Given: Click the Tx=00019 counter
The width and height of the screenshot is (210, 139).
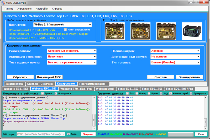Looking at the screenshot, I should point(103,134).
